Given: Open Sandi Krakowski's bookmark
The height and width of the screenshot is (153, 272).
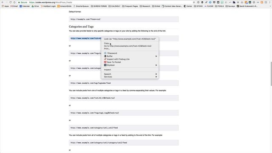Looking at the screenshot, I should click(247, 6).
